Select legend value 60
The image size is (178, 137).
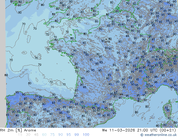pyautogui.click(x=44, y=135)
